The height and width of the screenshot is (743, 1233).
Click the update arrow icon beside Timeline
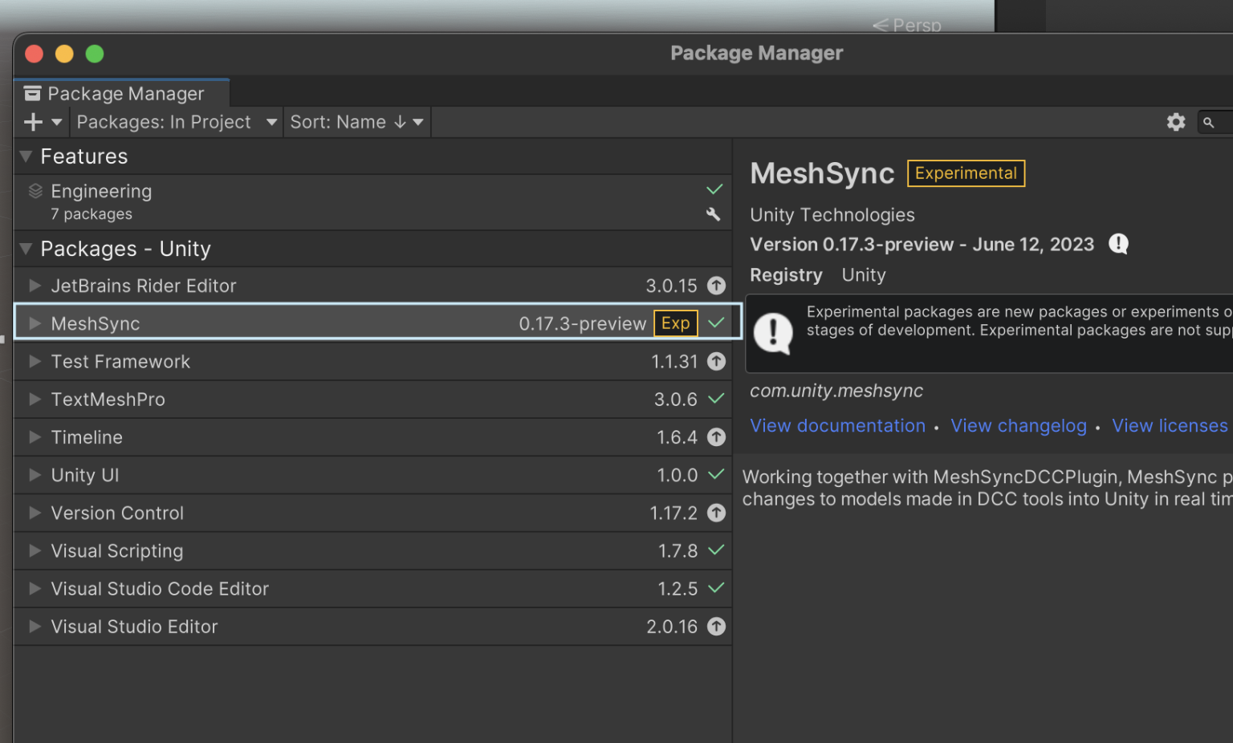click(716, 437)
